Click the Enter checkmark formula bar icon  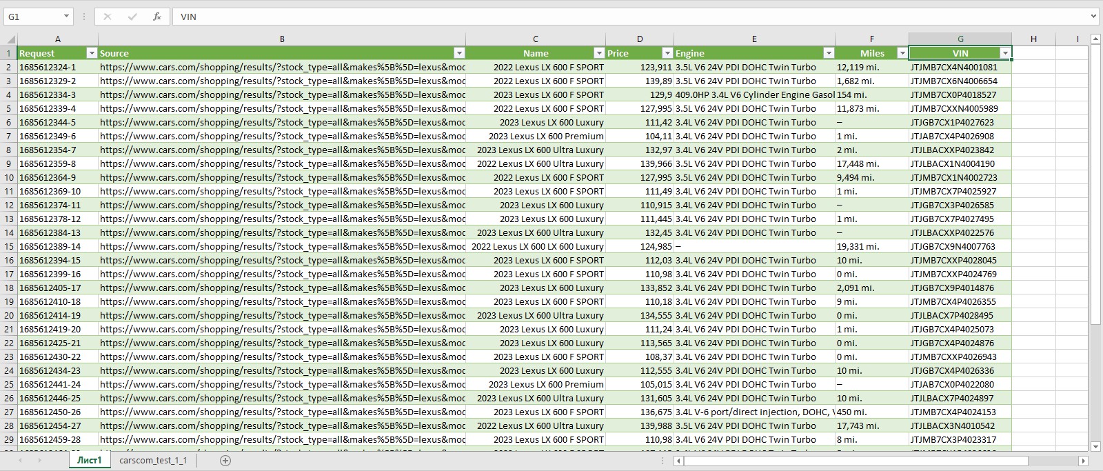[x=132, y=17]
